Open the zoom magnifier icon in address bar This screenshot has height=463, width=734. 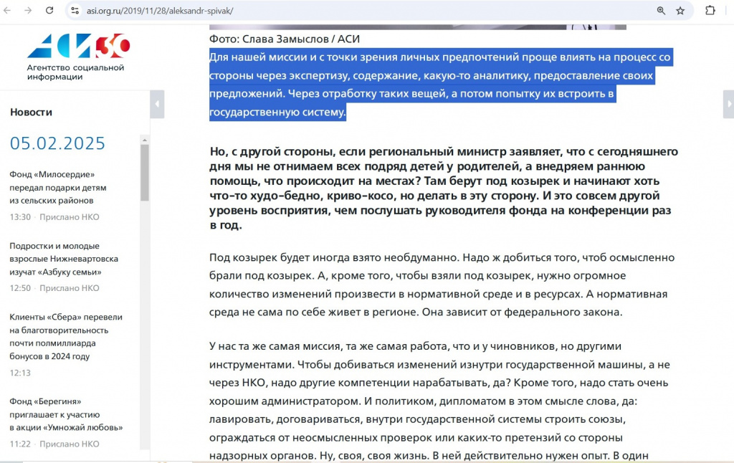point(661,11)
